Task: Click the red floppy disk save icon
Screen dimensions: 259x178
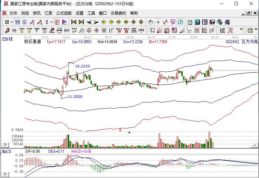Action: (212, 22)
